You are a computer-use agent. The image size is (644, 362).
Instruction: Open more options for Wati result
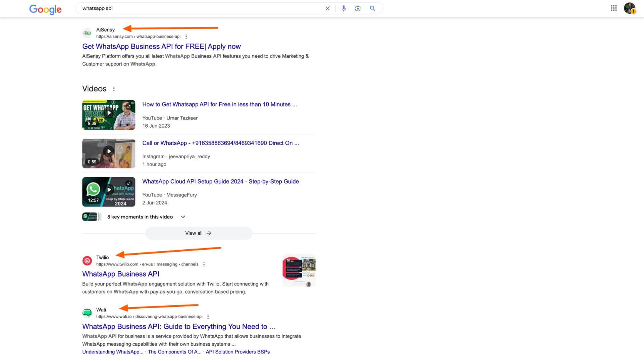(x=208, y=317)
